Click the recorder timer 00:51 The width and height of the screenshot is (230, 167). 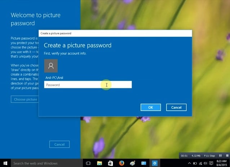[x=184, y=156]
